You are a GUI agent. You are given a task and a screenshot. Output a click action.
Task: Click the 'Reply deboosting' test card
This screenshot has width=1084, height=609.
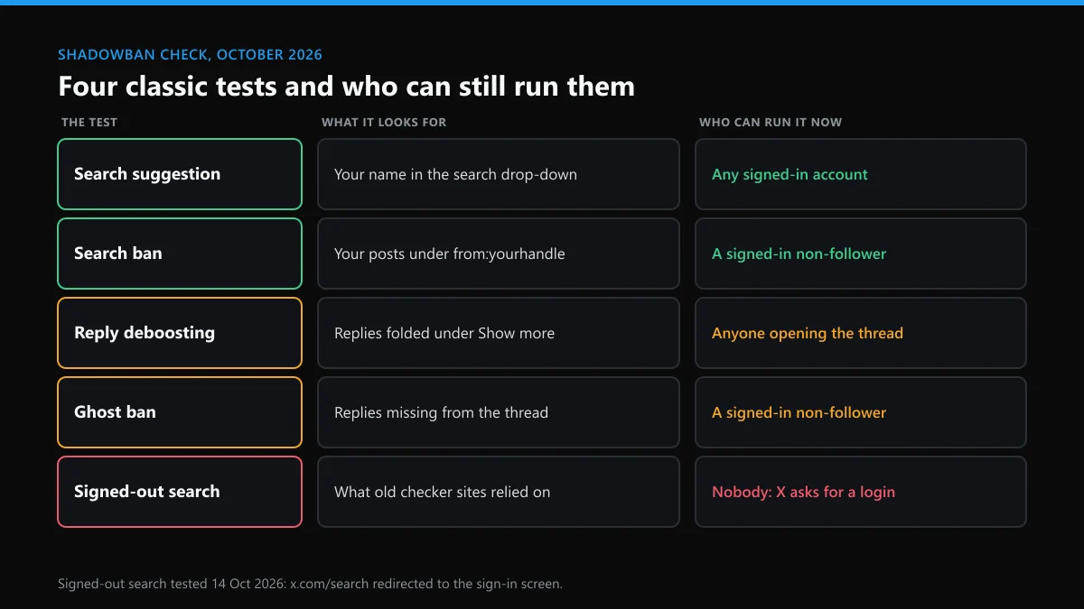[180, 333]
